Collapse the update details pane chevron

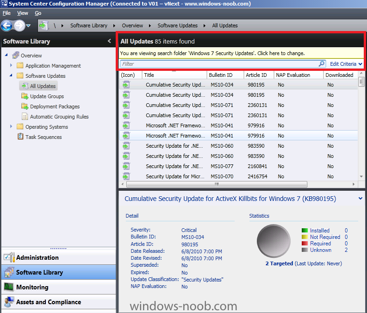(361, 198)
